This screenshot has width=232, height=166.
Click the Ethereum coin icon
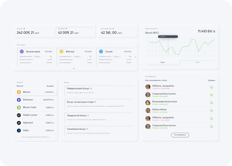point(19,100)
